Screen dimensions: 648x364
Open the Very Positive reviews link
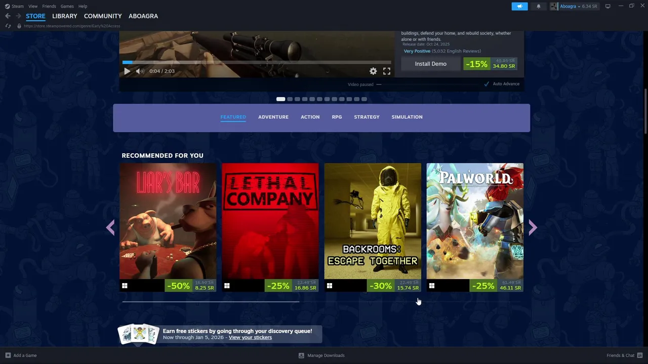pos(417,51)
